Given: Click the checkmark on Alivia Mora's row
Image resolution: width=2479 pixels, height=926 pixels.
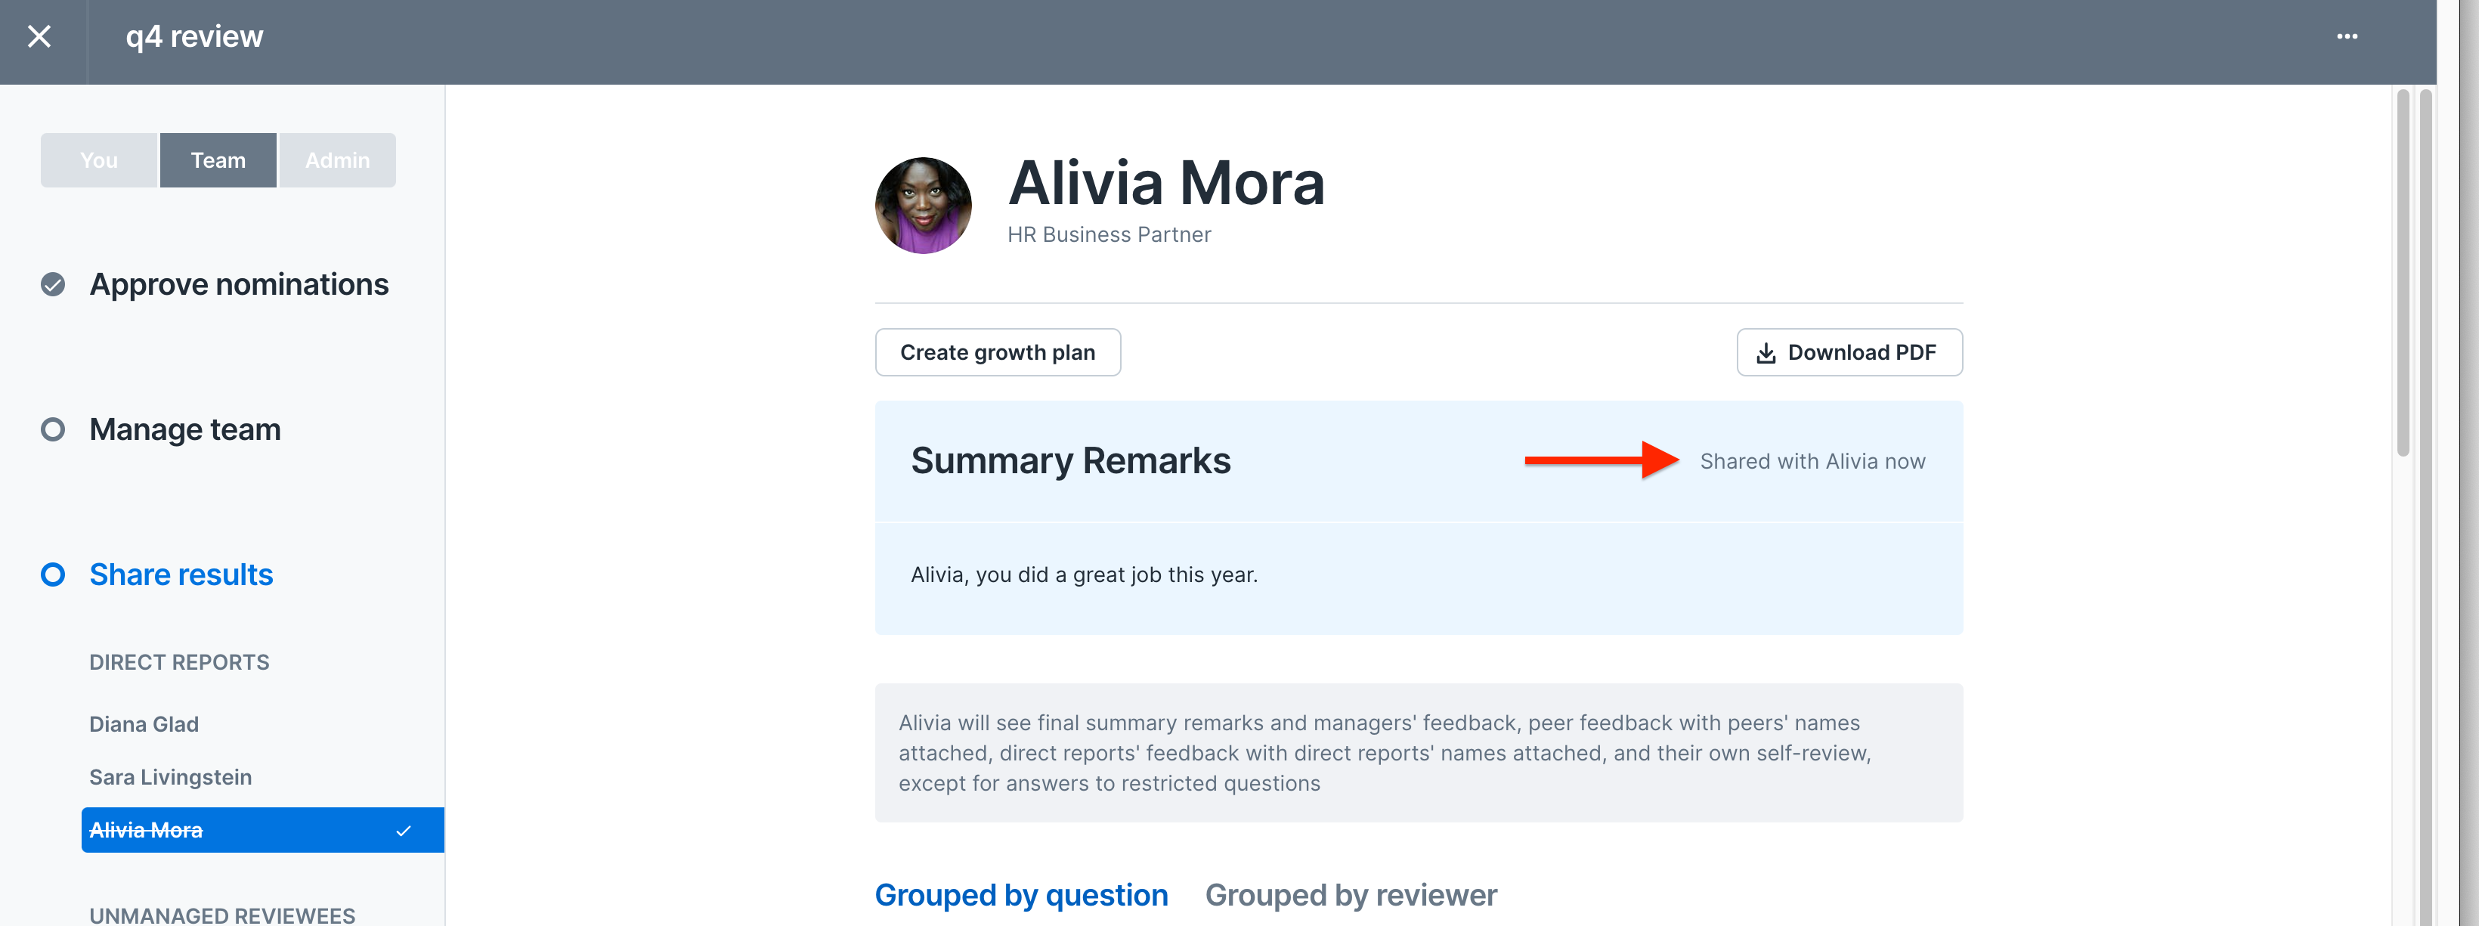Looking at the screenshot, I should click(404, 831).
